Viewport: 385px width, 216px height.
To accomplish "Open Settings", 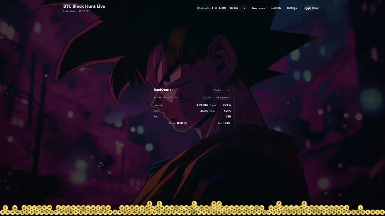I will coord(292,8).
